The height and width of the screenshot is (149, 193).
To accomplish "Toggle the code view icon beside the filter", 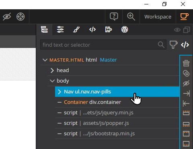I will click(185, 45).
